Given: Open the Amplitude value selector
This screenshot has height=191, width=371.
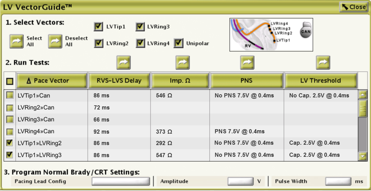Looking at the screenshot, I should (241, 181).
